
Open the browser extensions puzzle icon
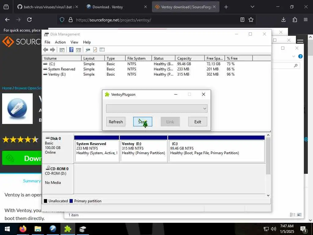coord(295,20)
